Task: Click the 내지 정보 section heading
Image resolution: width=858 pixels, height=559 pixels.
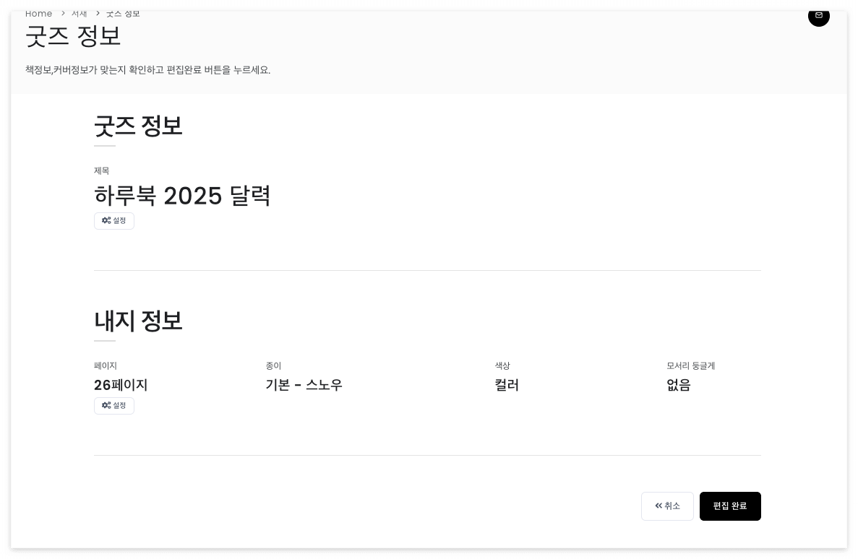Action: (138, 321)
